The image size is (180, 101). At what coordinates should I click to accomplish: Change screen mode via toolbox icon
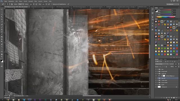[2, 66]
